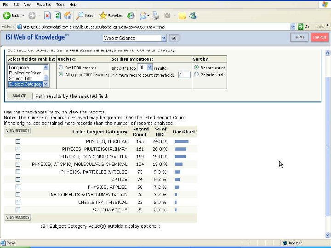Open the Search toolbar button
The image size is (331, 248).
(x=86, y=16)
